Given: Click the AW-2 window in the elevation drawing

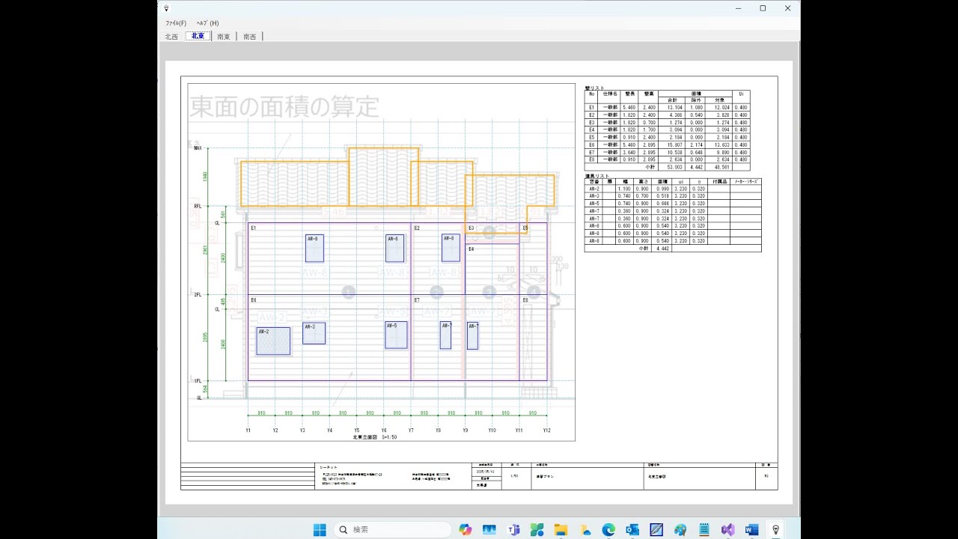Looking at the screenshot, I should (x=273, y=341).
